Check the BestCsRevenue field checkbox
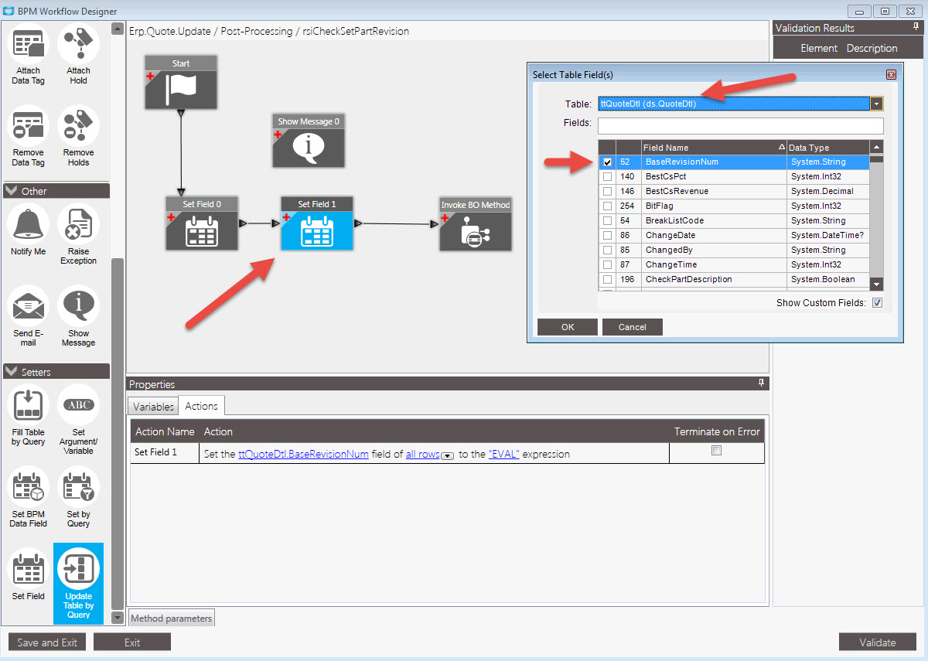Screen dimensions: 928x661 [607, 192]
